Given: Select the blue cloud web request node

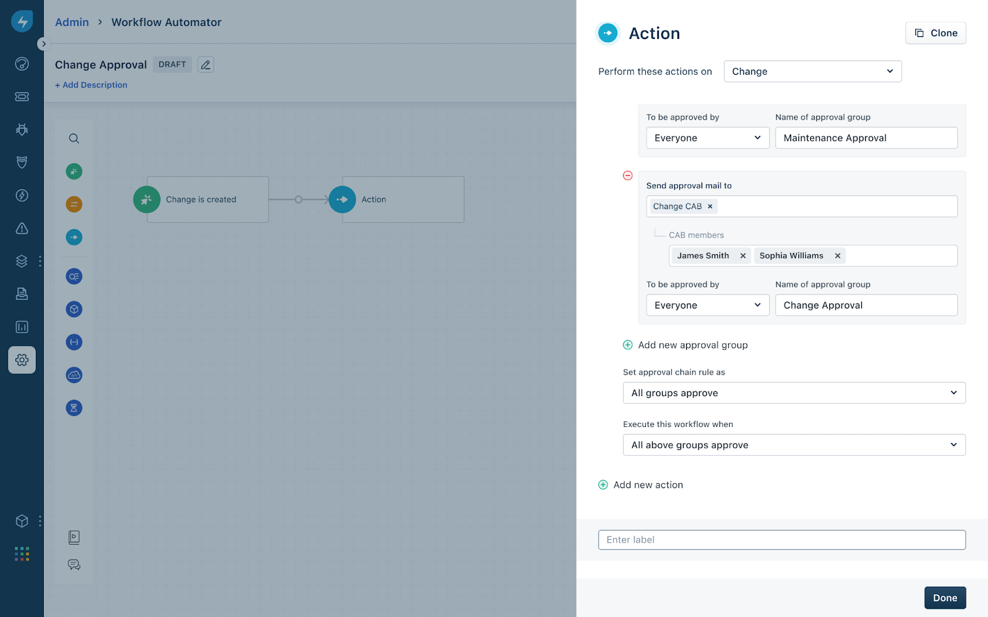Looking at the screenshot, I should pyautogui.click(x=74, y=375).
